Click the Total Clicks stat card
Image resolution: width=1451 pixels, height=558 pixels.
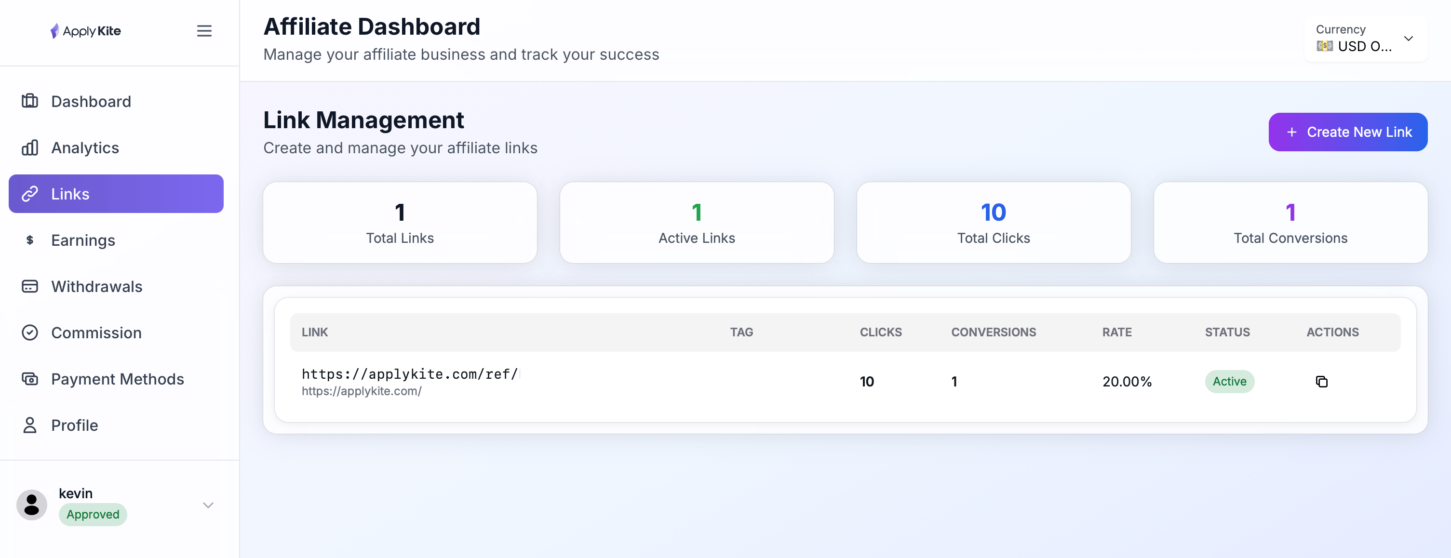coord(993,223)
